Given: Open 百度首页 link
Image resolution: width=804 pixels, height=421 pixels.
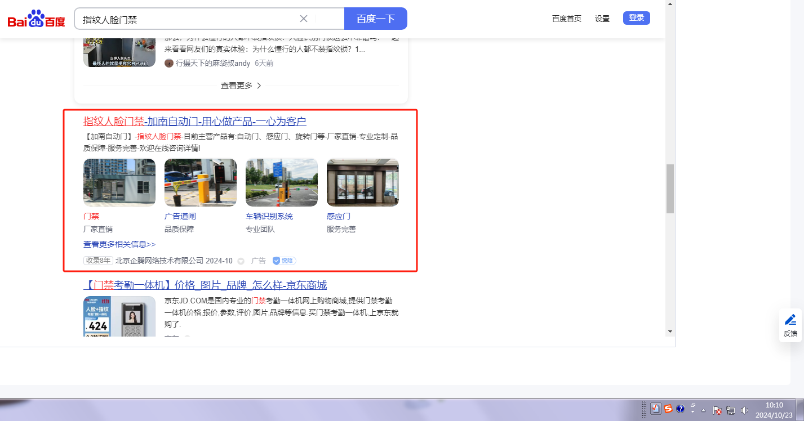Looking at the screenshot, I should pyautogui.click(x=567, y=19).
